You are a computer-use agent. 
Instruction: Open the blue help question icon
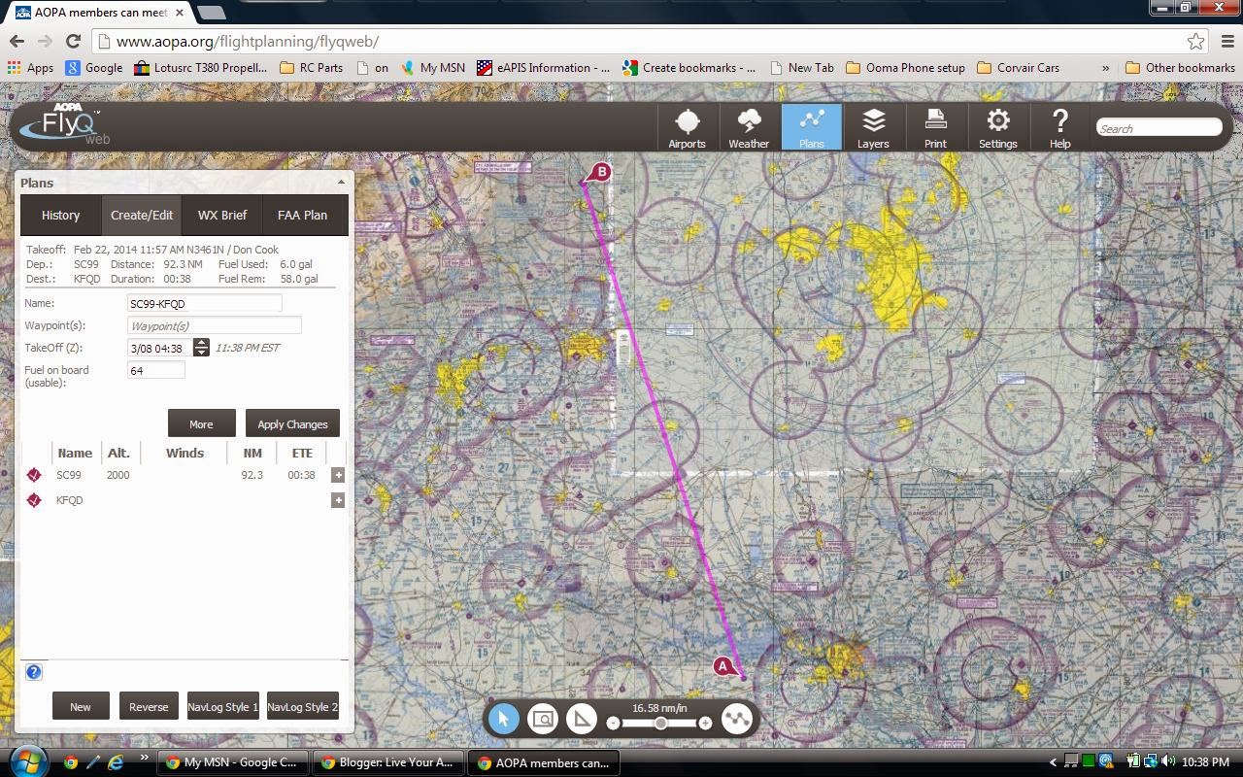coord(33,672)
